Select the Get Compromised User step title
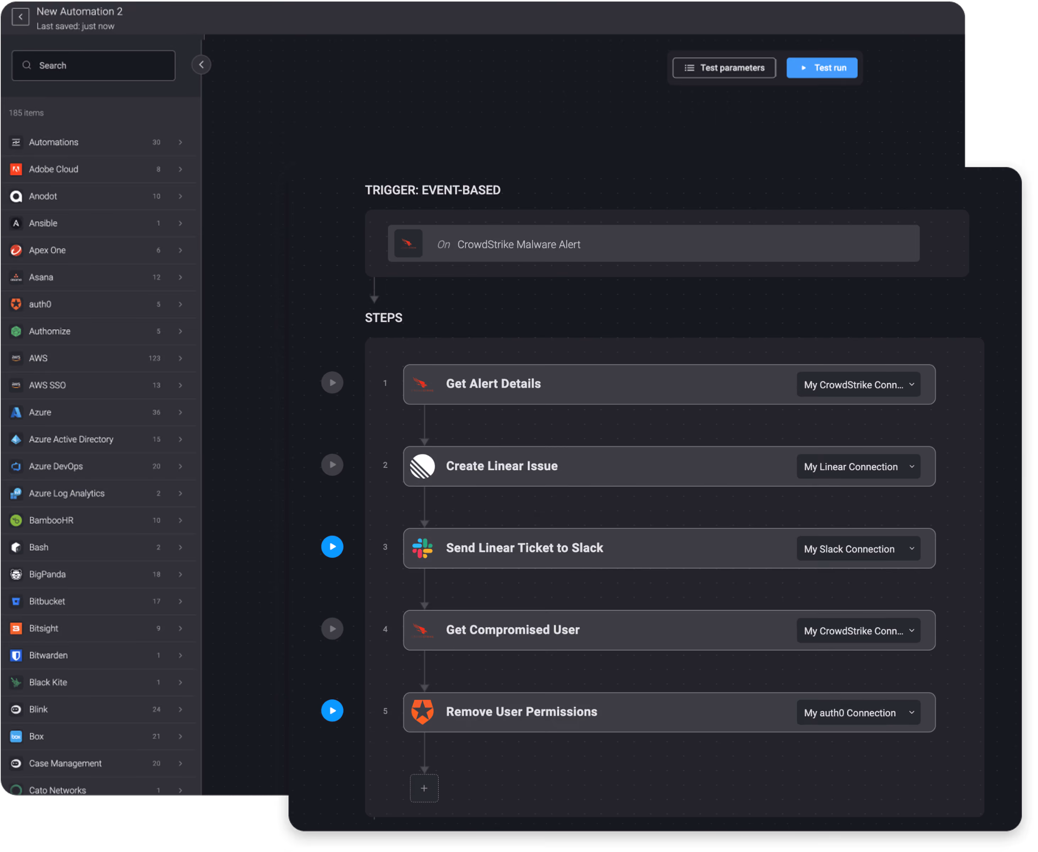This screenshot has height=852, width=1038. tap(513, 630)
